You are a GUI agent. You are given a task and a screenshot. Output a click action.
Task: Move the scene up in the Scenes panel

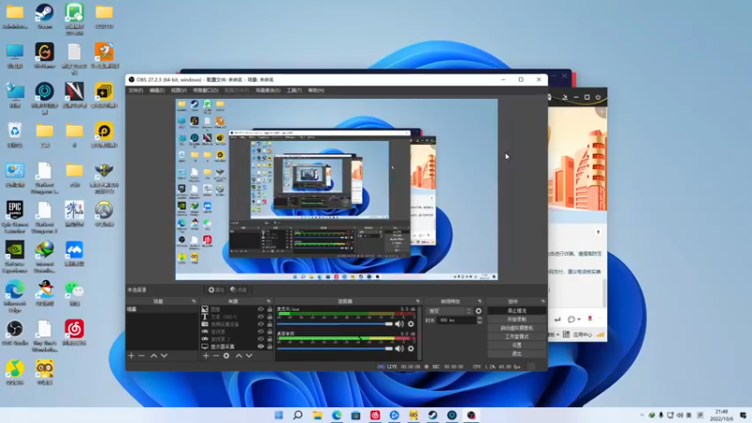click(153, 356)
